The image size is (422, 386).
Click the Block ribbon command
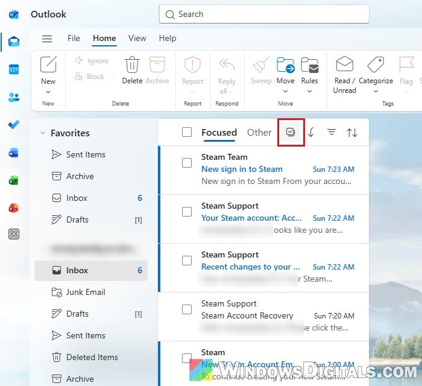coord(89,77)
